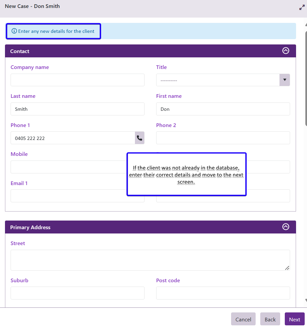The image size is (307, 328).
Task: Click the info icon in the blue banner
Action: (14, 31)
